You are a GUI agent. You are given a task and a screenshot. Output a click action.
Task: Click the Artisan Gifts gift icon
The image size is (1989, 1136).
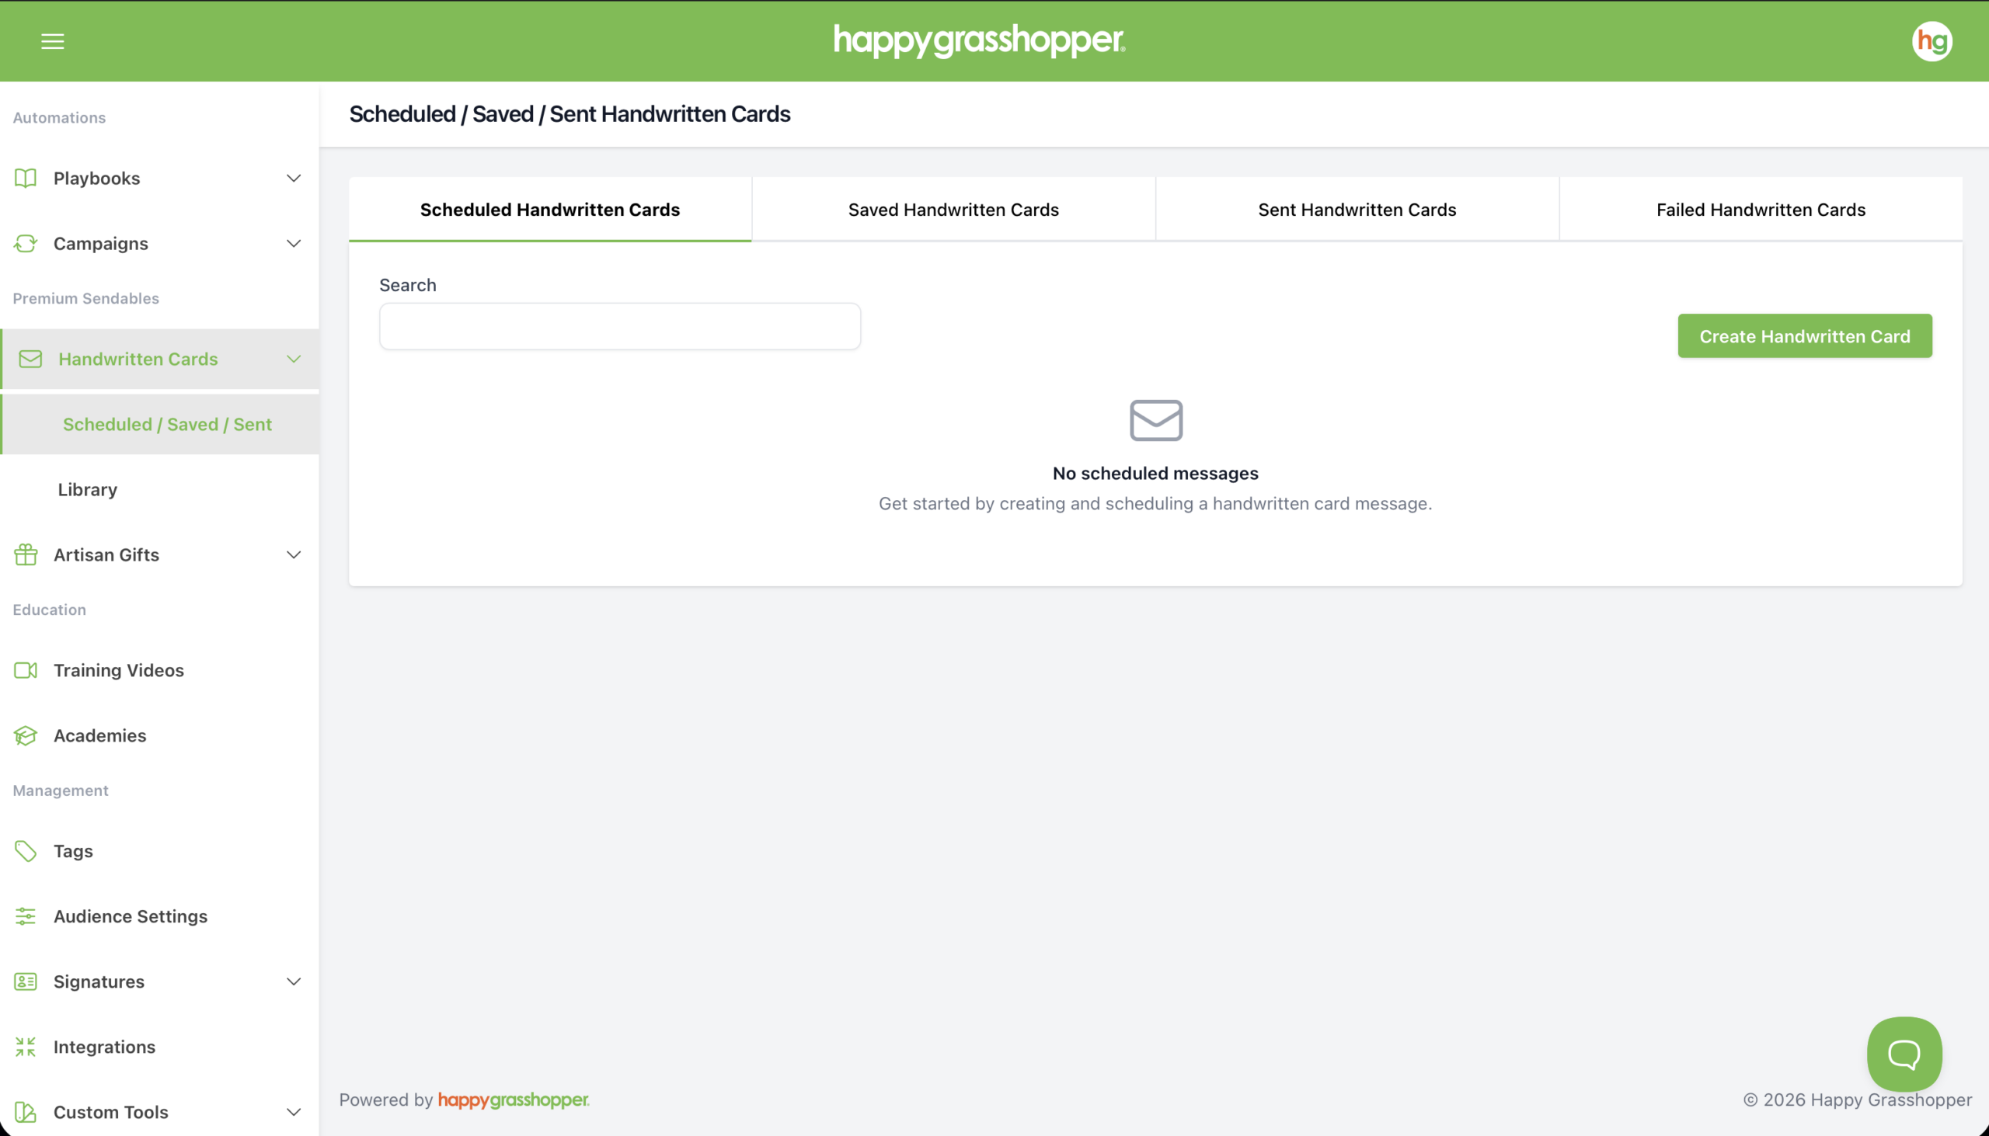pyautogui.click(x=26, y=554)
